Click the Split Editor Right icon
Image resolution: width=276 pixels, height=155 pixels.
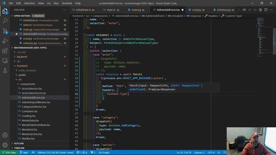(x=266, y=10)
